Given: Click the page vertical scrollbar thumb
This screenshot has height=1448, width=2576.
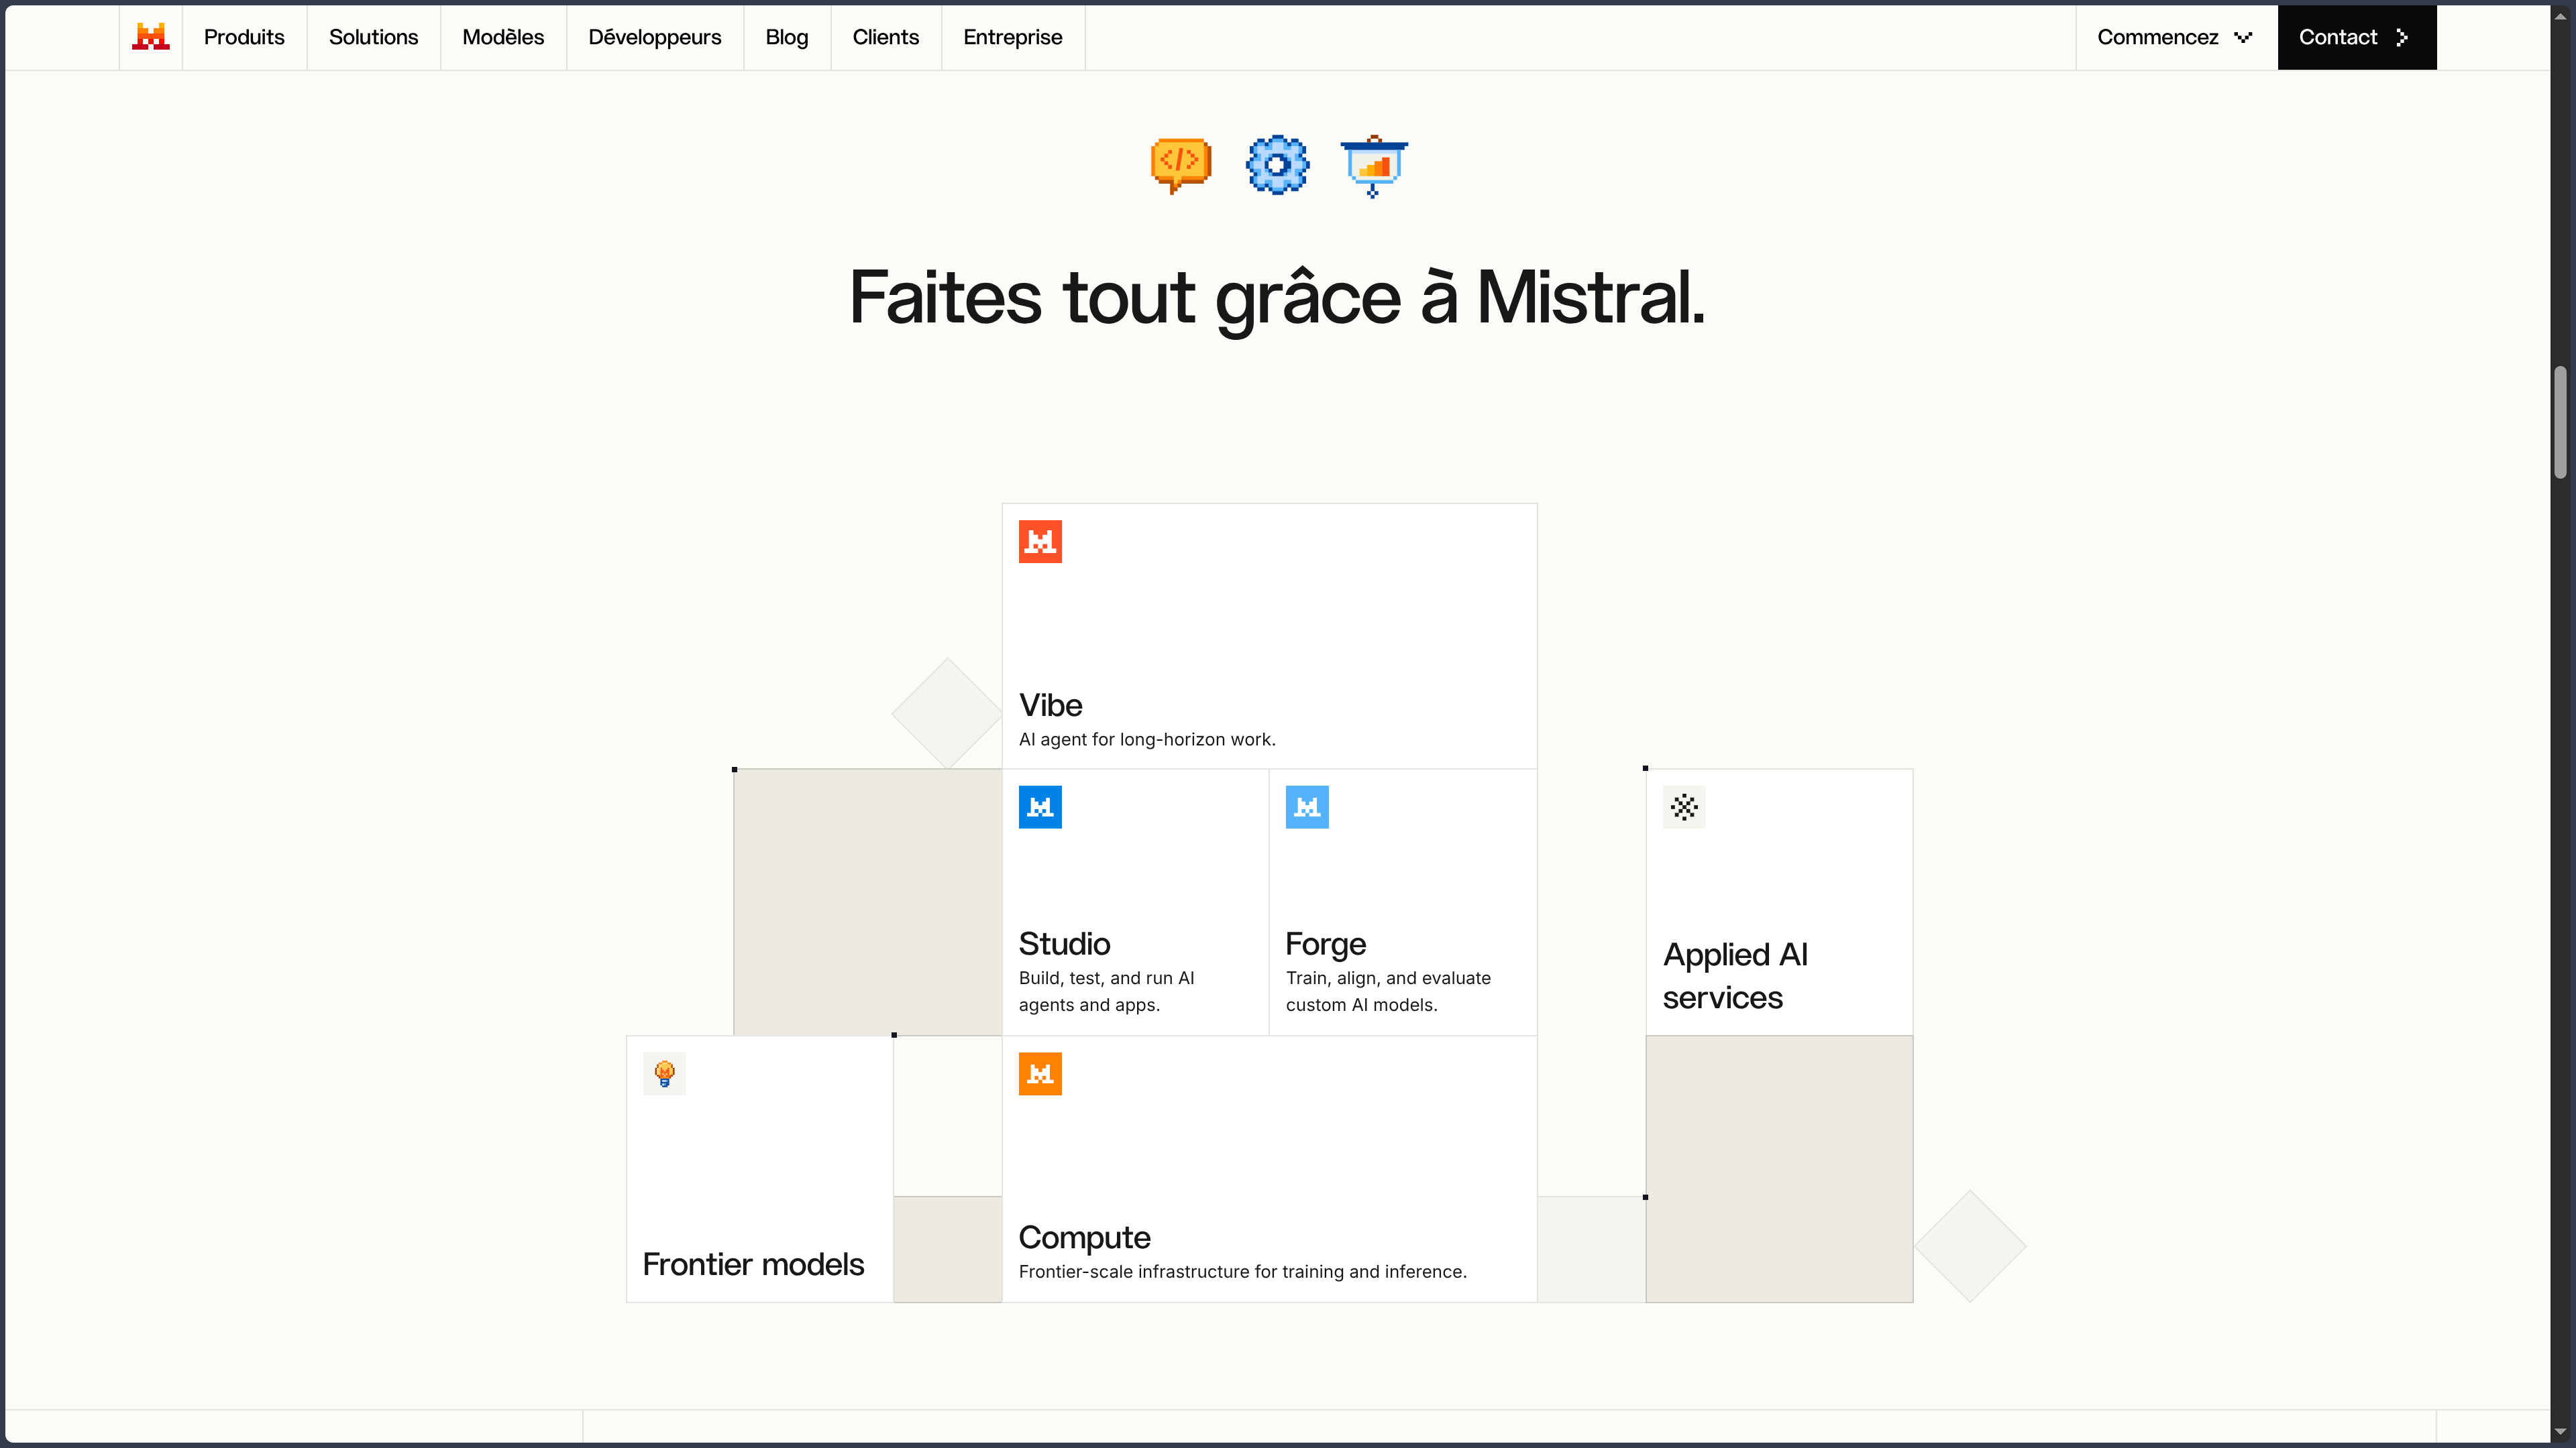Looking at the screenshot, I should [2560, 423].
